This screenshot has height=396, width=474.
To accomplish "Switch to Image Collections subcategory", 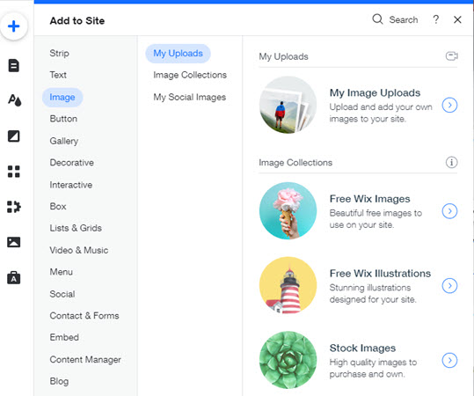I will click(190, 75).
